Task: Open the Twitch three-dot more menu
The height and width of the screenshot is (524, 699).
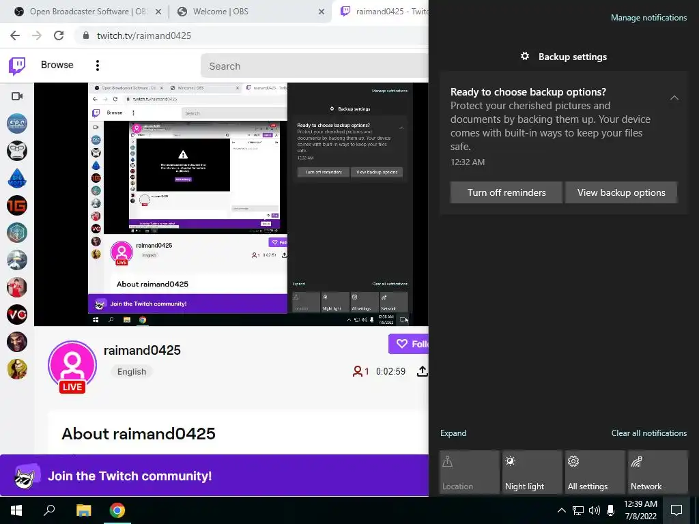Action: point(97,65)
